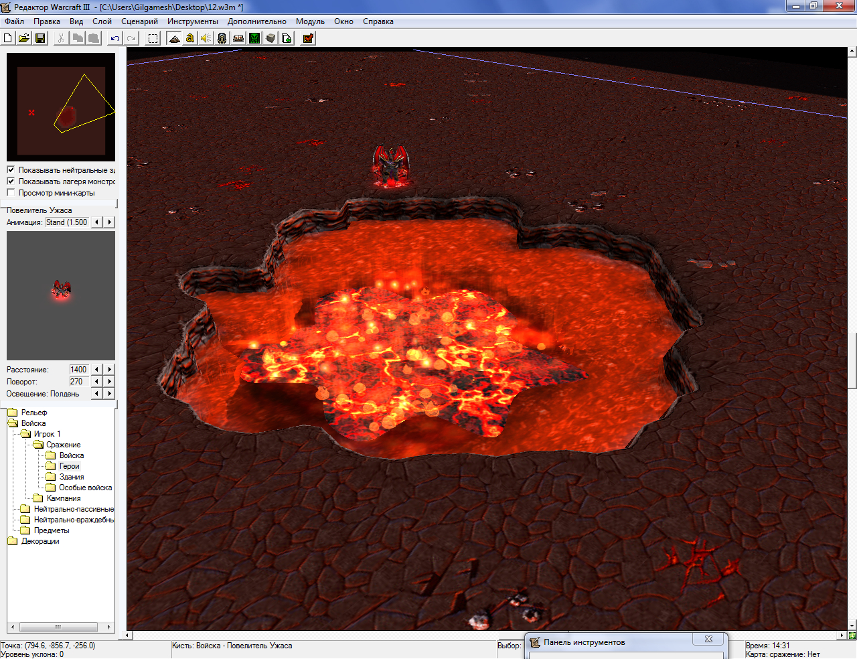Toggle Показывать нейтральные checkbox
857x659 pixels.
point(11,169)
